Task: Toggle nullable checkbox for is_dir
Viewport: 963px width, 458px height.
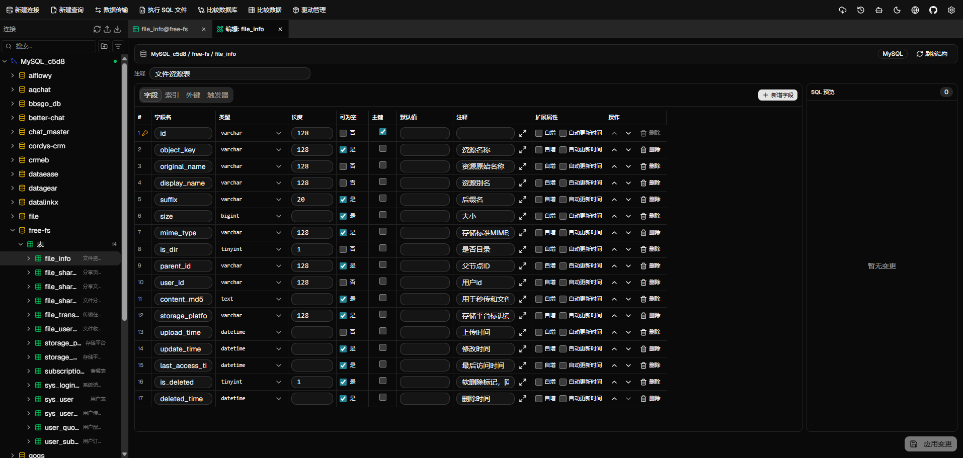Action: 343,249
